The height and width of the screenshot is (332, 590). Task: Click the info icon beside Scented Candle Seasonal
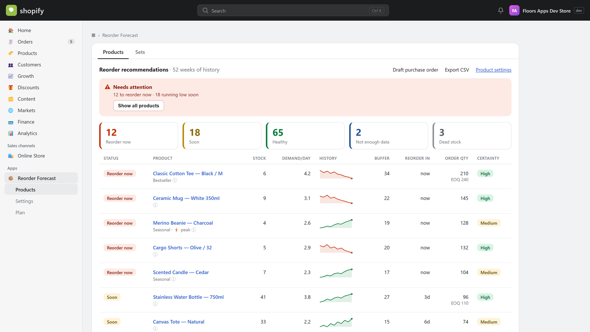(174, 279)
